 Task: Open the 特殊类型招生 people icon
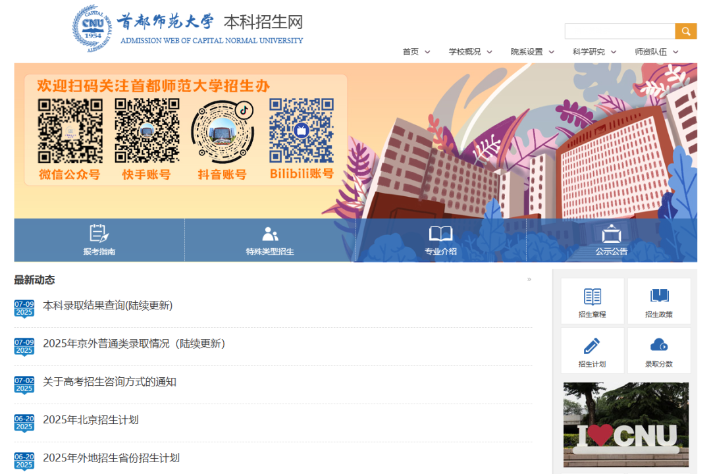point(270,234)
